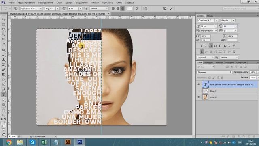Open leading dropdown in Character panel
This screenshot has width=259, height=146.
pyautogui.click(x=236, y=26)
